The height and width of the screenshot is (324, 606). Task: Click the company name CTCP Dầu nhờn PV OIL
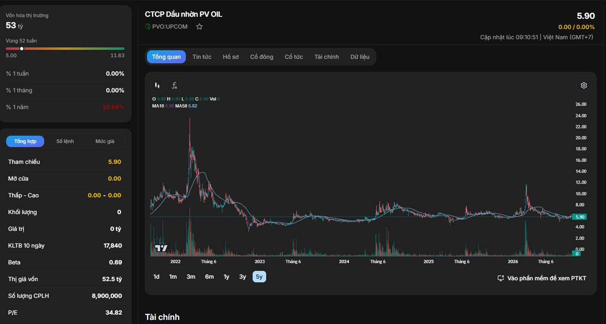183,14
